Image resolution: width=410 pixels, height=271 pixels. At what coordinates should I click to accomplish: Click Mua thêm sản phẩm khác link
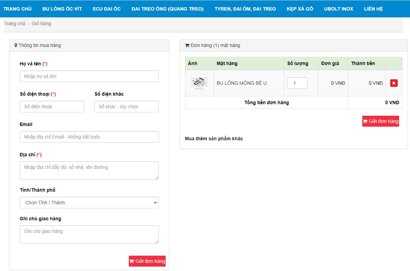tap(214, 139)
